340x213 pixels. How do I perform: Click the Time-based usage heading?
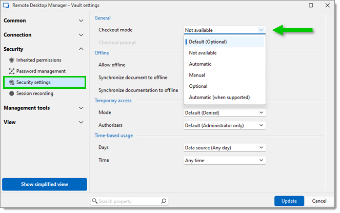[114, 135]
